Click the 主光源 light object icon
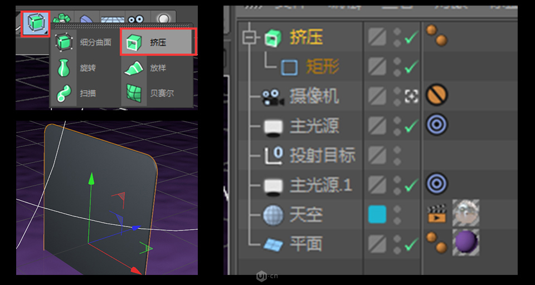This screenshot has height=285, width=535. [273, 127]
